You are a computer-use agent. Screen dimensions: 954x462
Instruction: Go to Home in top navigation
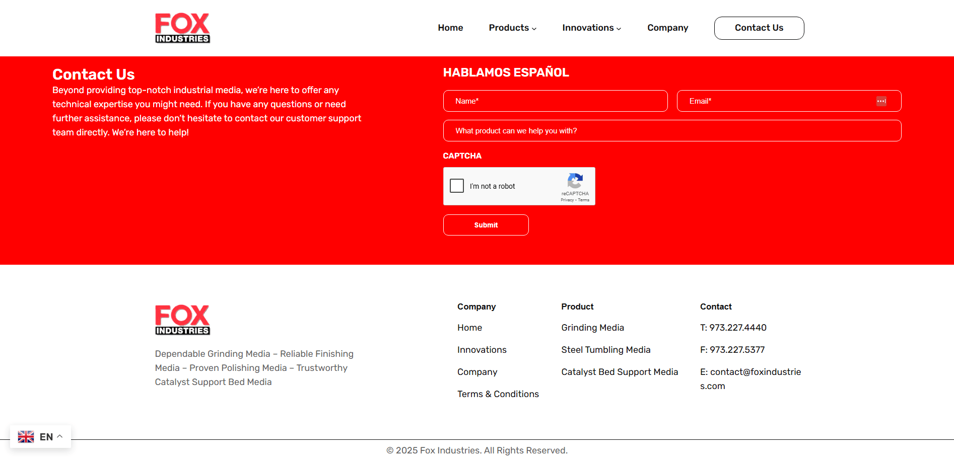tap(450, 28)
